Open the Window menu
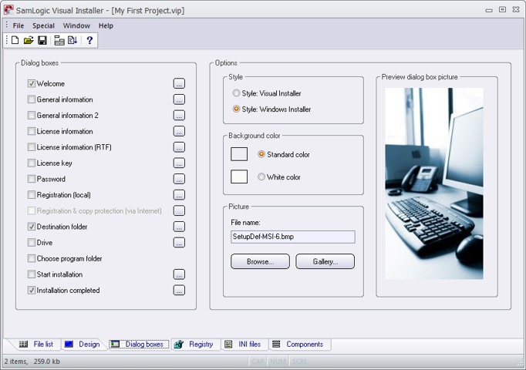Image resolution: width=526 pixels, height=370 pixels. [76, 25]
